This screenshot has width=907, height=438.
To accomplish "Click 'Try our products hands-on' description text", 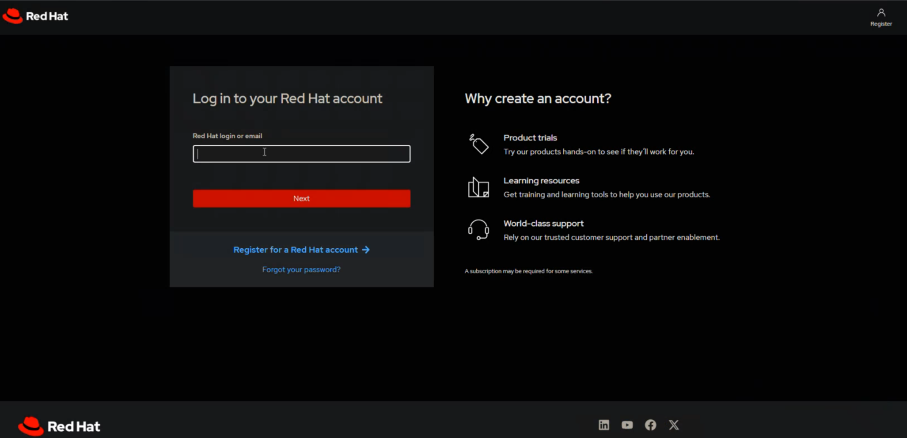I will click(x=599, y=152).
